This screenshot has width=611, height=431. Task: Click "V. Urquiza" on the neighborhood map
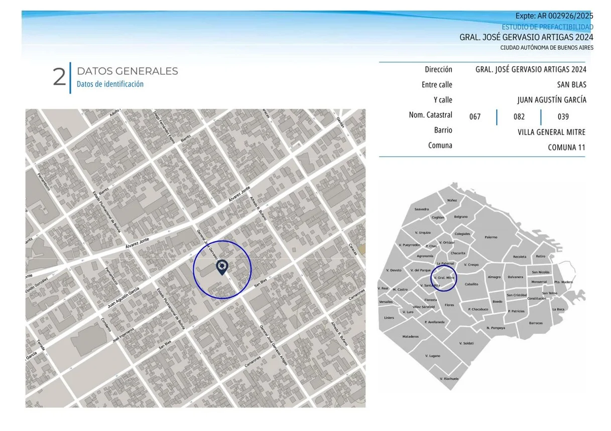[423, 233]
